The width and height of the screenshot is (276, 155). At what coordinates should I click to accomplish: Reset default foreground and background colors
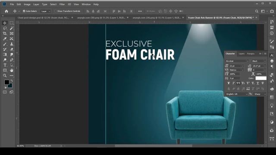click(5, 87)
